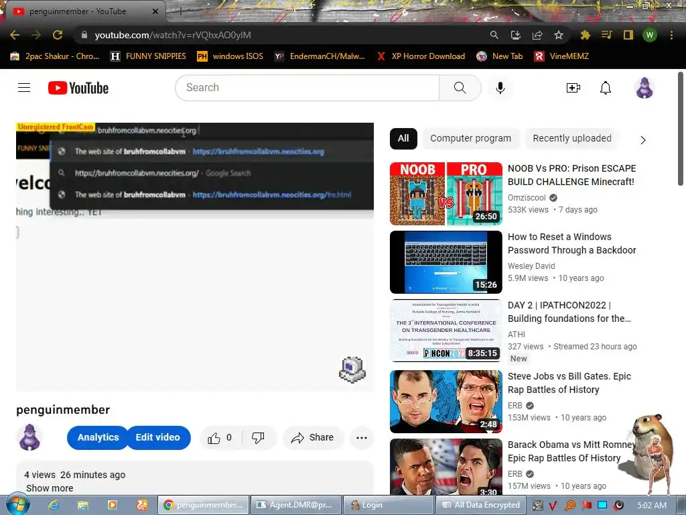Open the Chrome profile W avatar
The height and width of the screenshot is (515, 686).
pos(650,35)
